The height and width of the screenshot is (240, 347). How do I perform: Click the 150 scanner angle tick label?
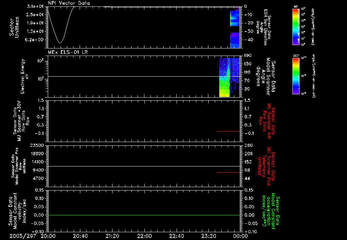(x=248, y=64)
